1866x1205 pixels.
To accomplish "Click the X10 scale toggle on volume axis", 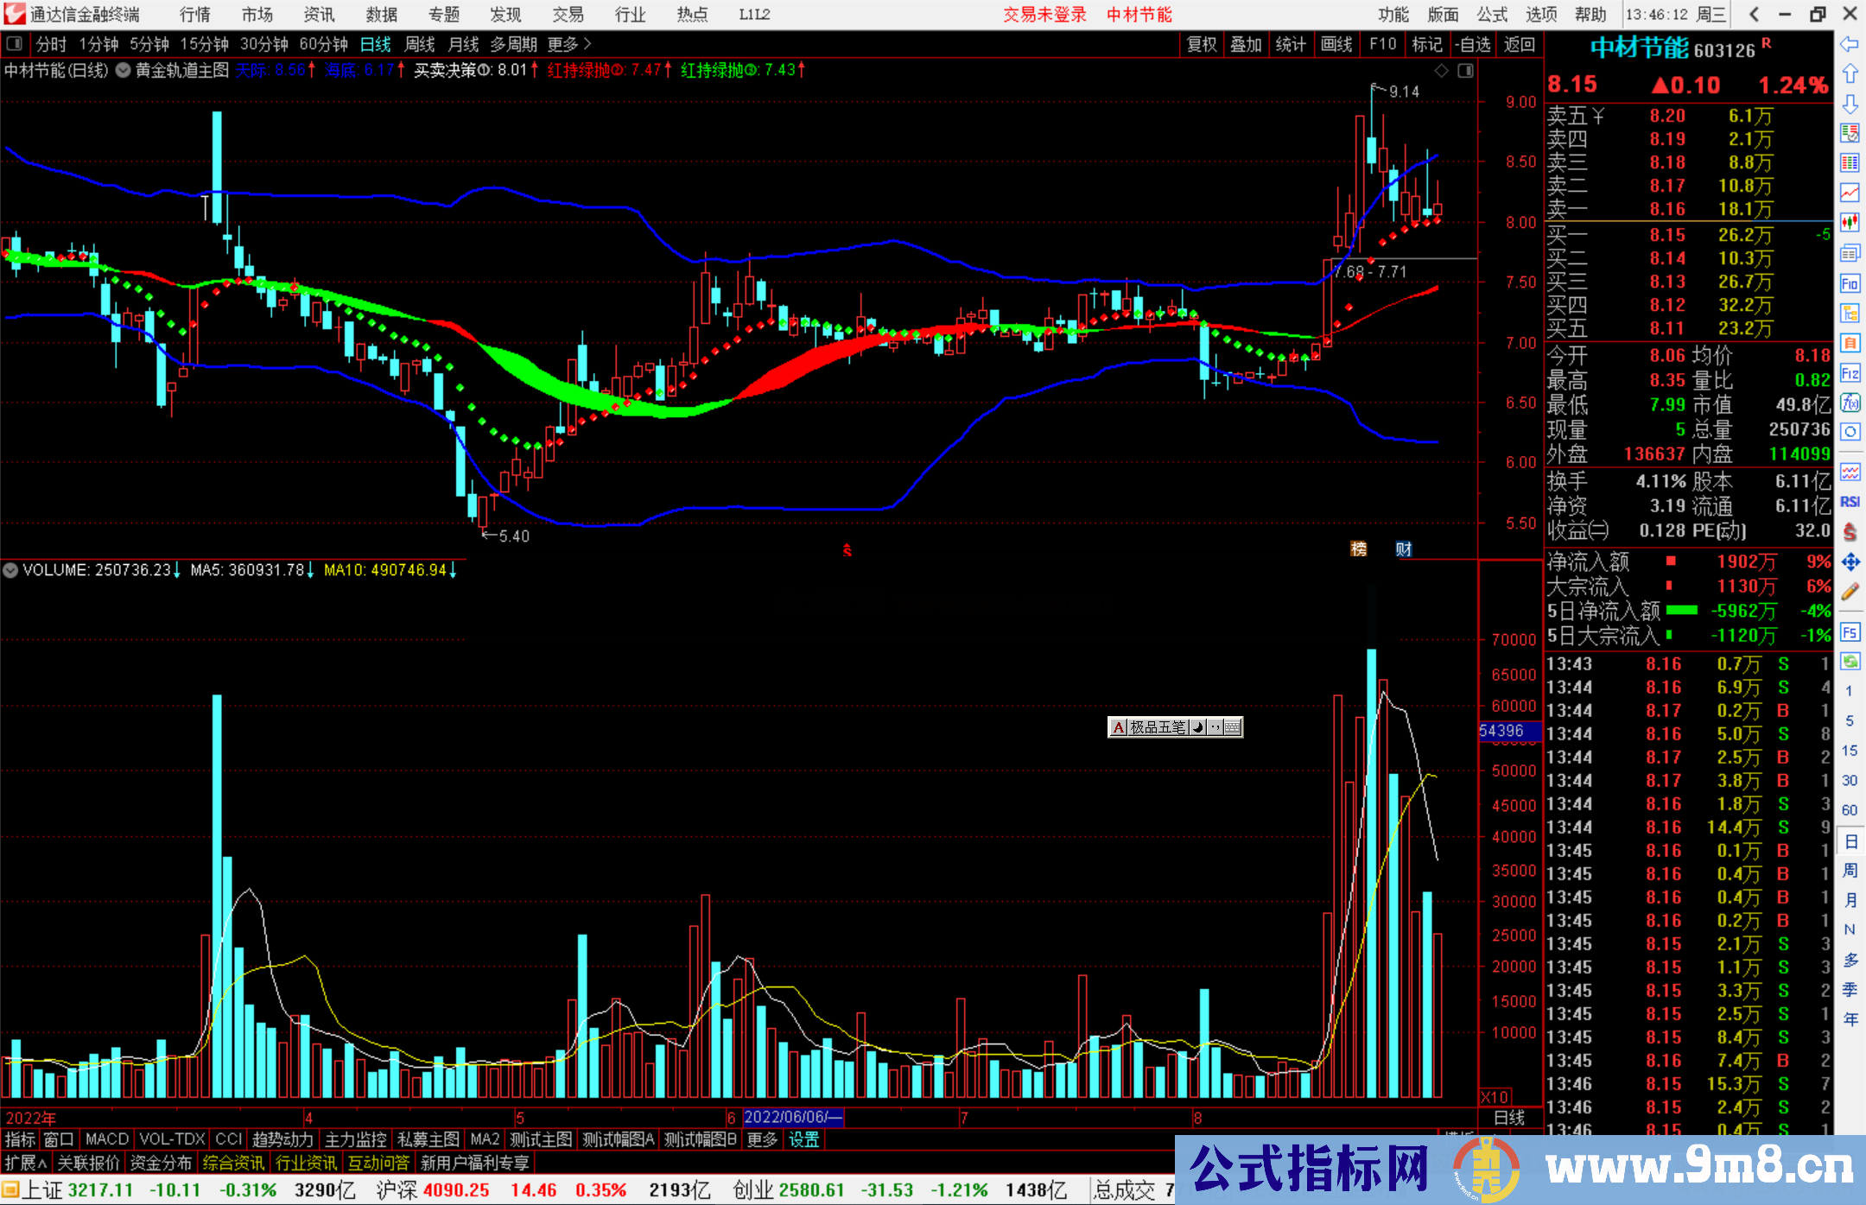I will (x=1495, y=1097).
